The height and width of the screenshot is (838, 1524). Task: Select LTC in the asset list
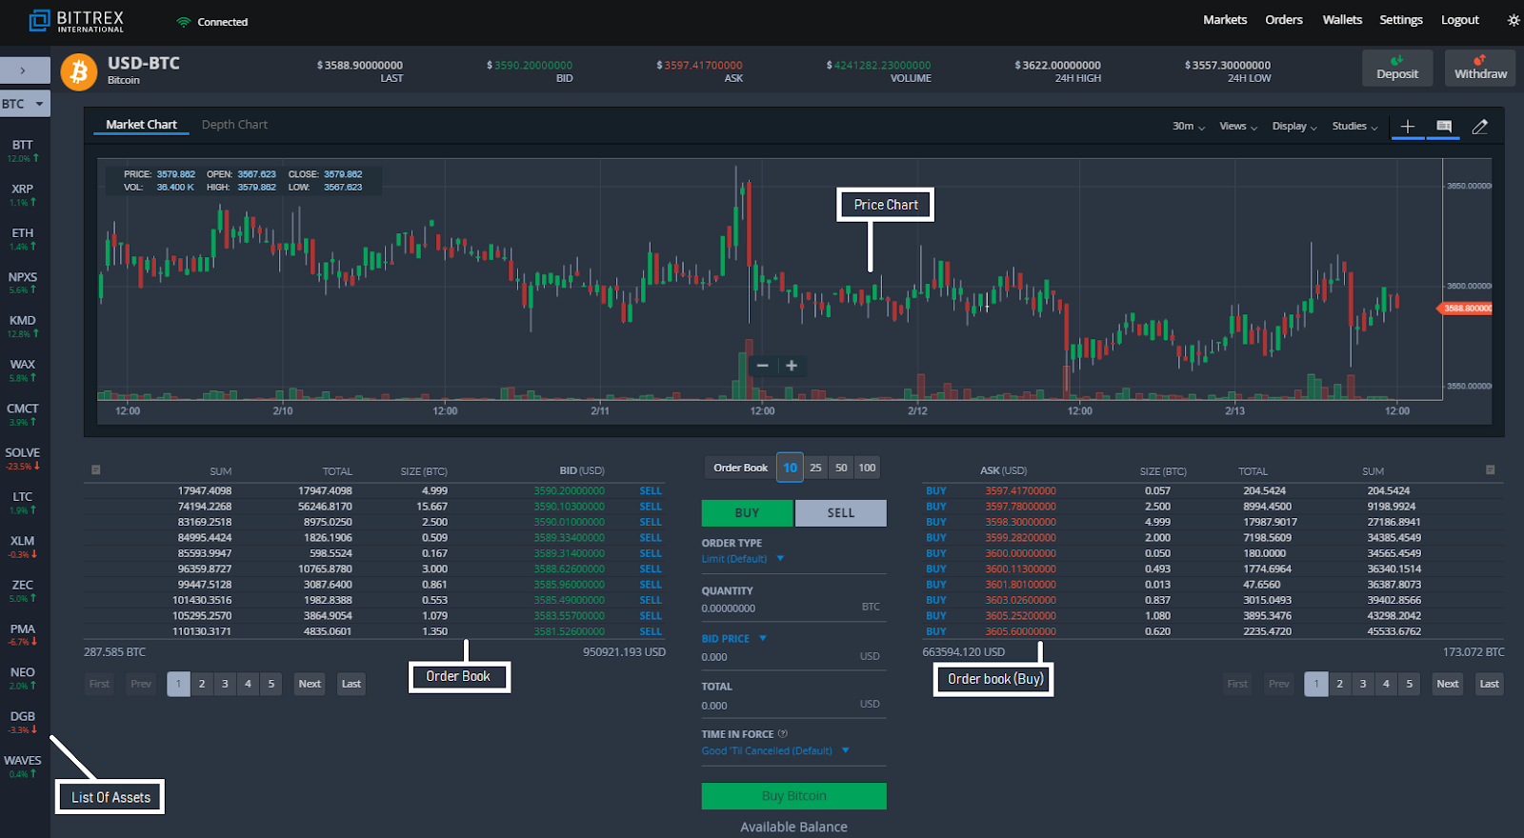point(23,502)
